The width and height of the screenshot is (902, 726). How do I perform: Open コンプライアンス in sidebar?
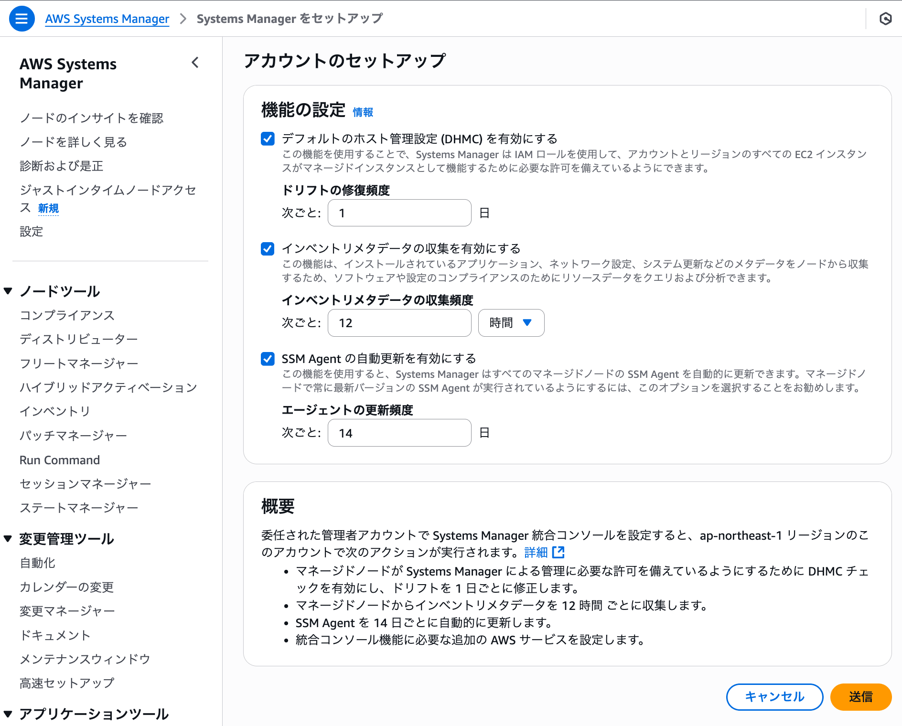67,315
